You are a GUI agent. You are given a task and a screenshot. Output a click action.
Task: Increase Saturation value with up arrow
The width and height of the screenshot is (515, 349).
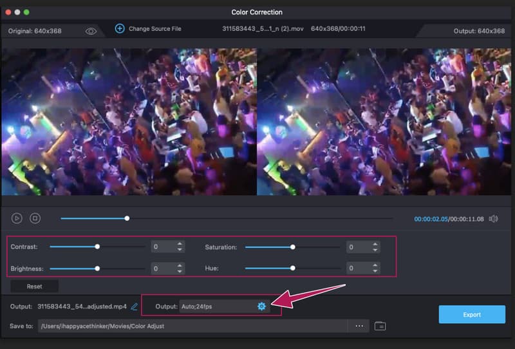(x=375, y=244)
